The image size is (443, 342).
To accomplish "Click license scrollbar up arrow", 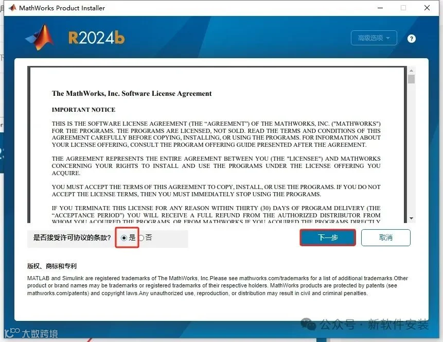I will (412, 71).
